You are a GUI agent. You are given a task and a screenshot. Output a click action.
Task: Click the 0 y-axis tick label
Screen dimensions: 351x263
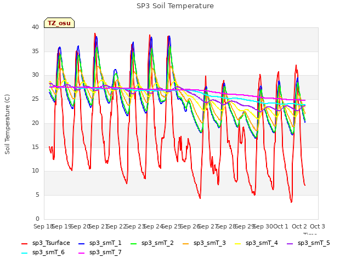[37, 219]
